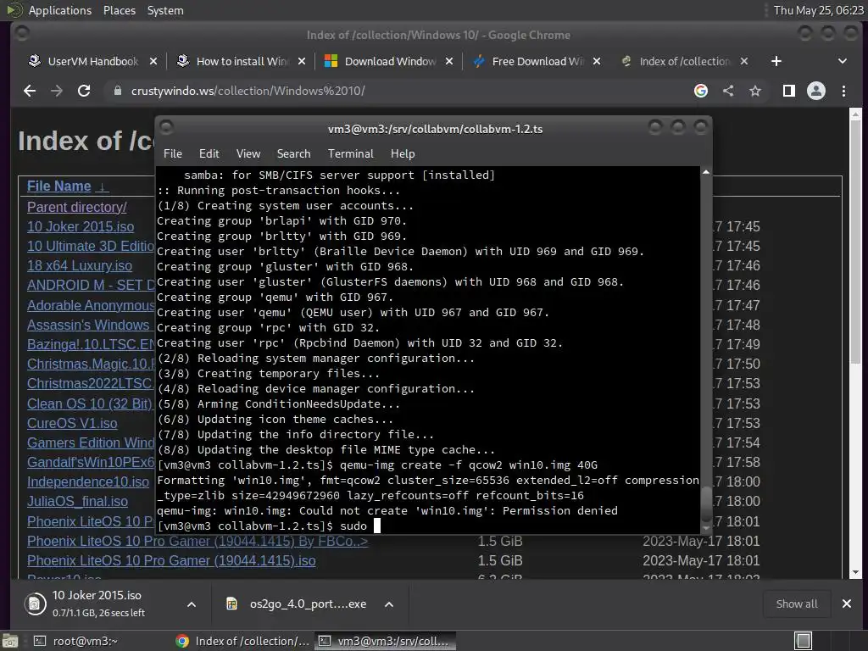Viewport: 868px width, 651px height.
Task: Open terminal View menu
Action: click(248, 154)
